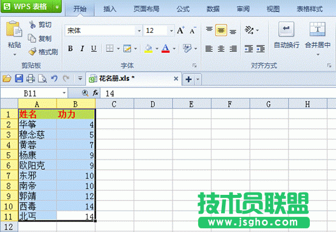Viewport: 336px width, 232px height.
Task: Toggle italic formatting
Action: pyautogui.click(x=82, y=49)
